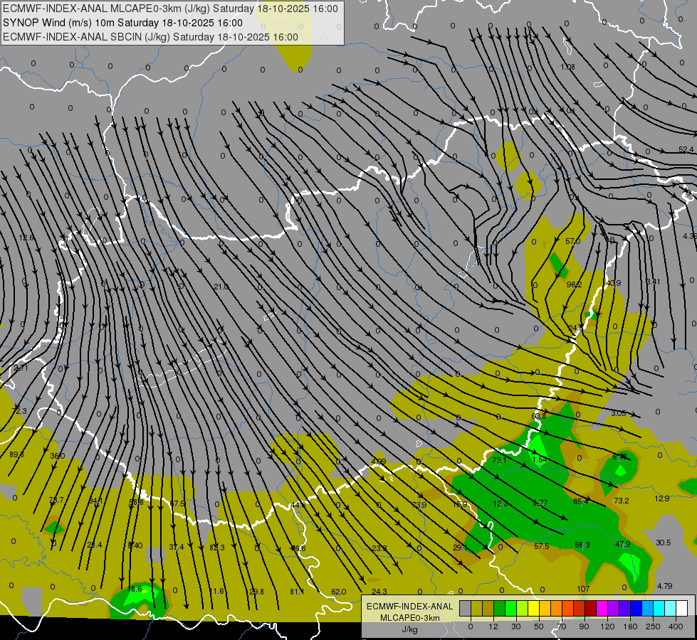Click the map value 107
The image size is (697, 640).
click(583, 589)
